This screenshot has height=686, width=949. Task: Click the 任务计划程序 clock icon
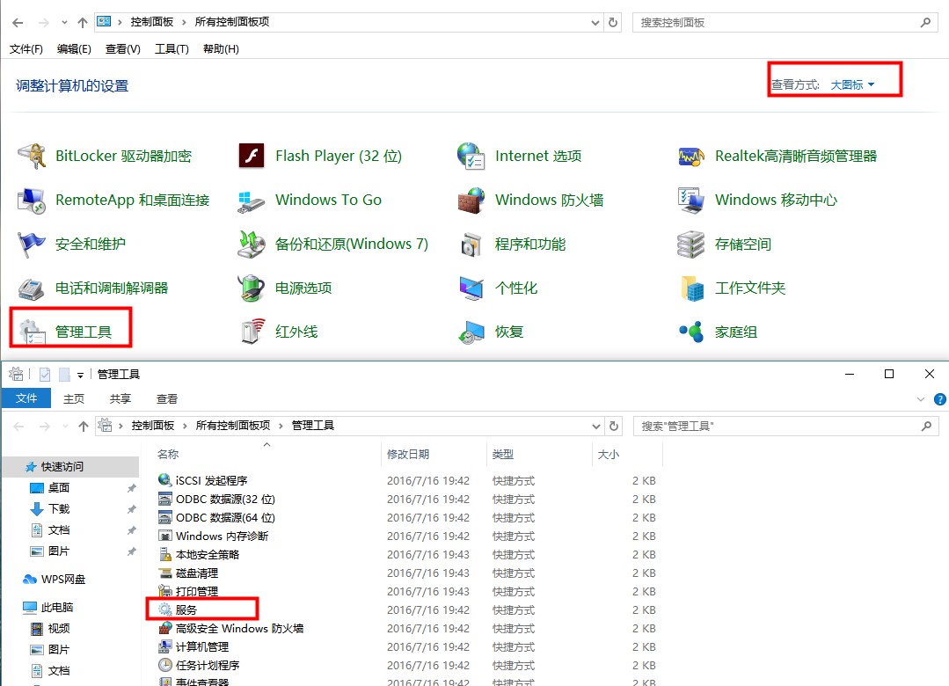pyautogui.click(x=164, y=665)
